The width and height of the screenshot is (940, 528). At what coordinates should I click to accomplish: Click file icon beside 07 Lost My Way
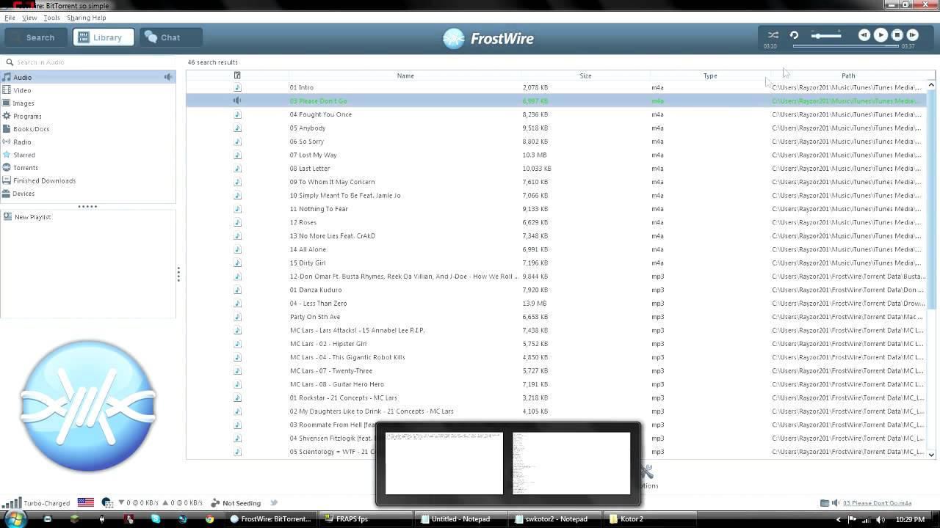point(237,155)
